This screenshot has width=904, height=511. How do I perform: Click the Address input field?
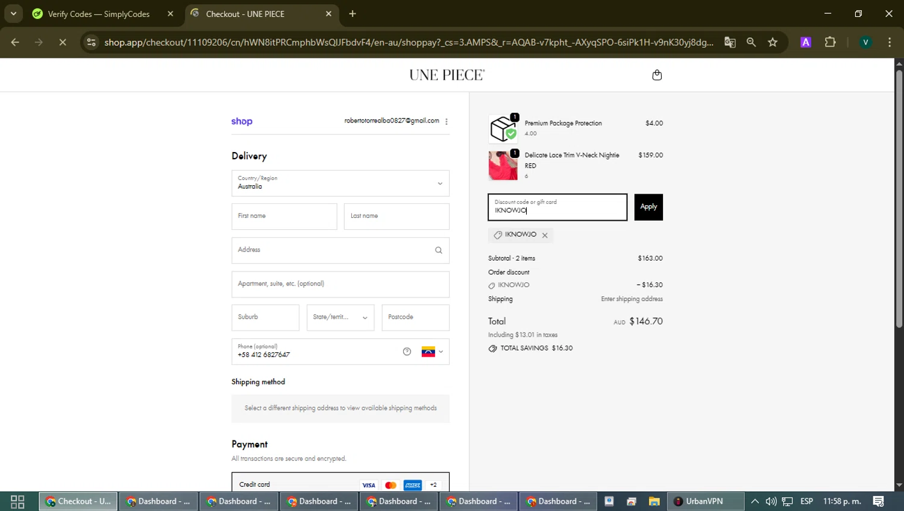[x=341, y=250]
